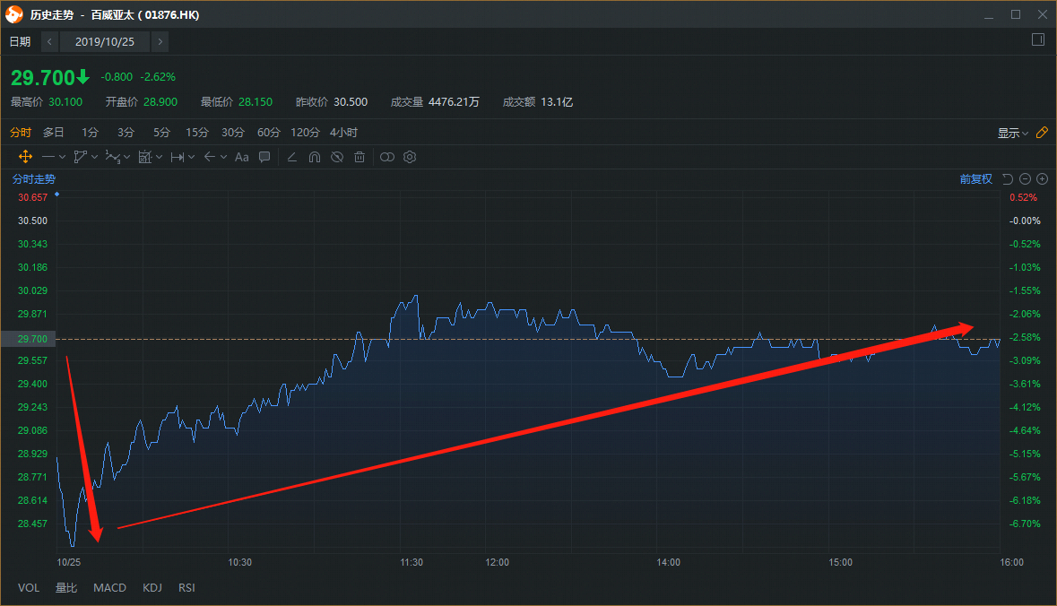Go to the previous date
This screenshot has height=606, width=1057.
pos(49,42)
